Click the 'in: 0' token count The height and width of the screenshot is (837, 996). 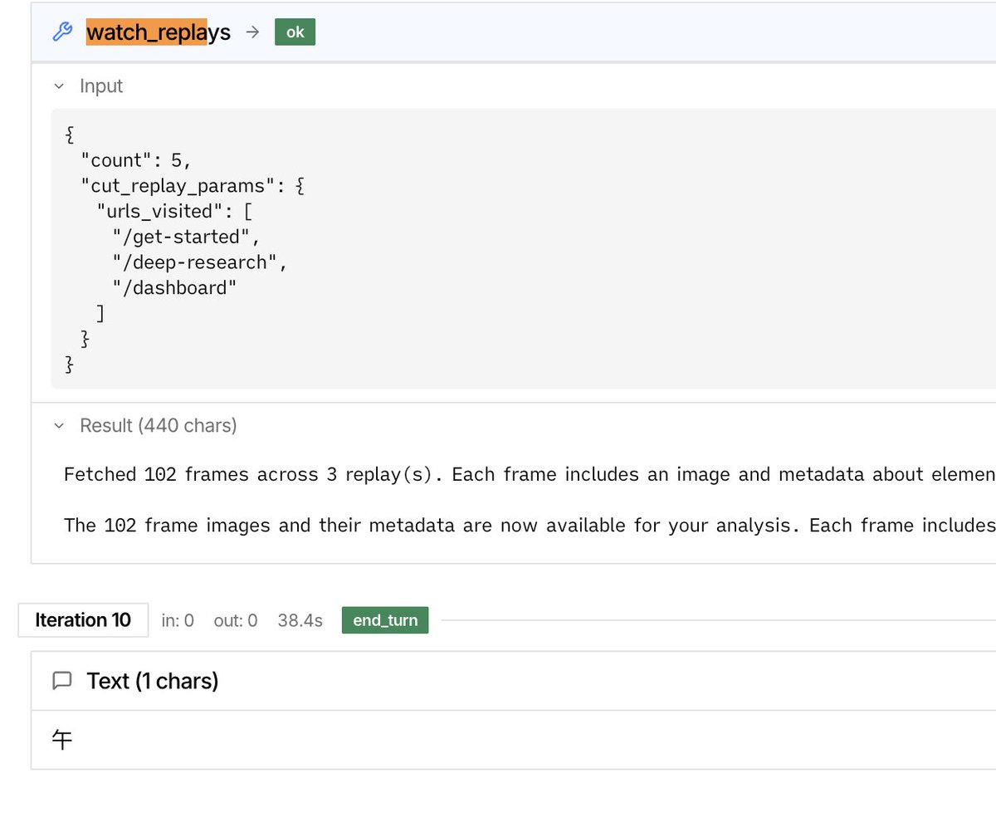click(x=178, y=620)
